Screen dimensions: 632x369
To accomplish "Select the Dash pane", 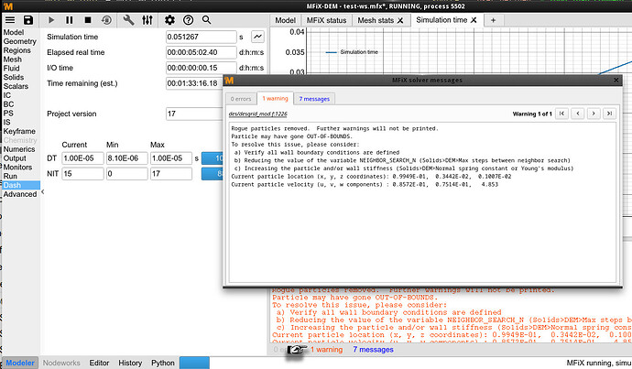I will [x=21, y=185].
